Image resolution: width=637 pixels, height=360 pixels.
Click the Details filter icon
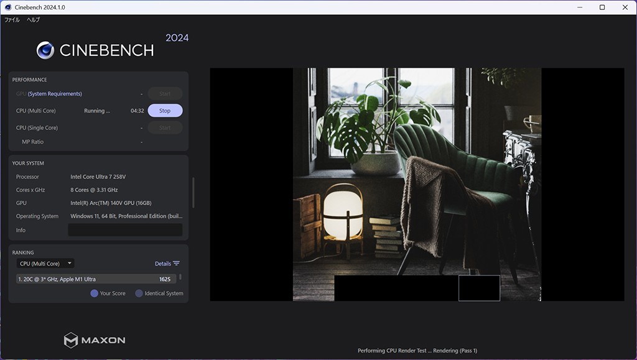[x=176, y=264]
